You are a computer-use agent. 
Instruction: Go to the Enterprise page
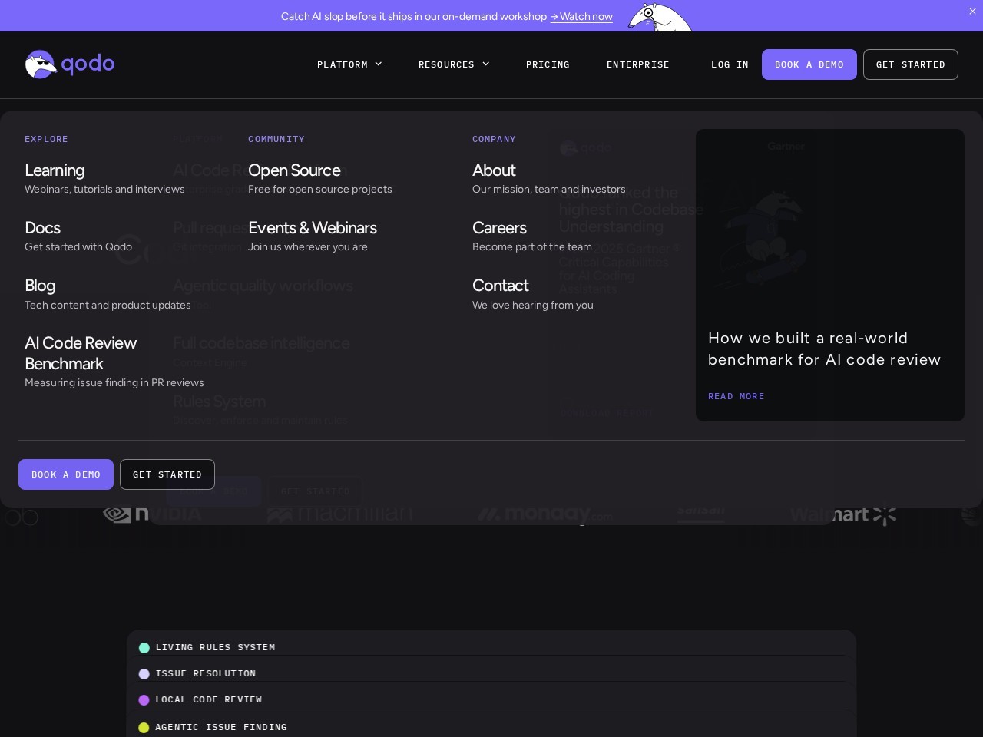click(638, 64)
